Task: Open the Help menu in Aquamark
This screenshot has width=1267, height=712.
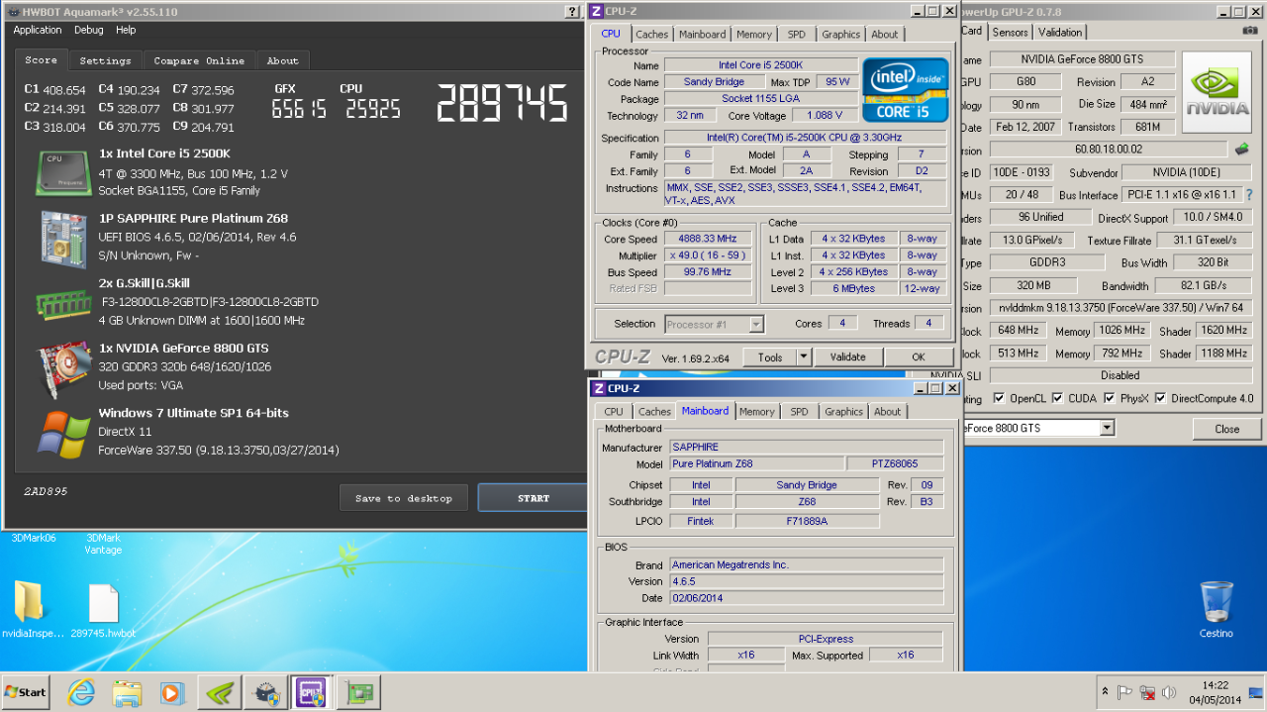Action: coord(126,31)
